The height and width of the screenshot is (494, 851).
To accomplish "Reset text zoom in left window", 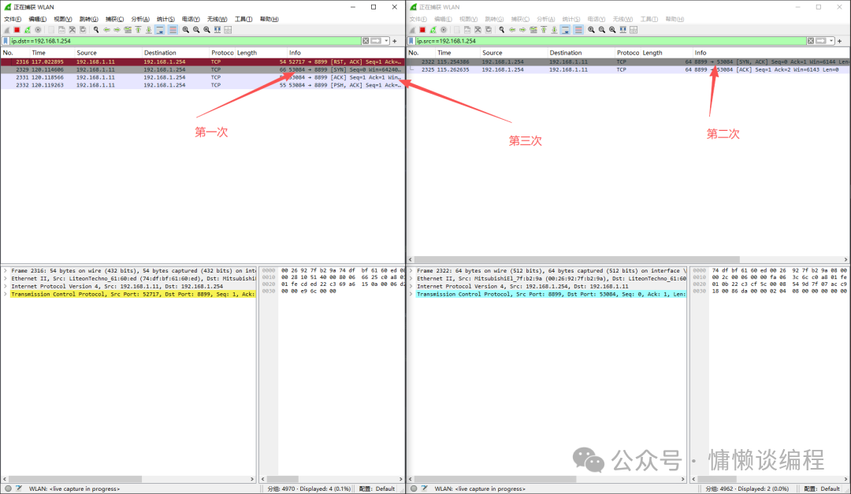I will point(206,30).
